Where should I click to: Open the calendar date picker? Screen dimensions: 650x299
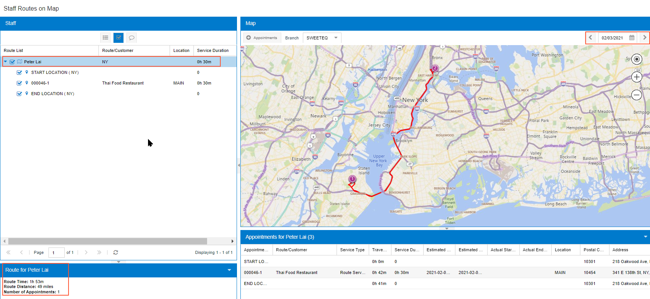(632, 38)
